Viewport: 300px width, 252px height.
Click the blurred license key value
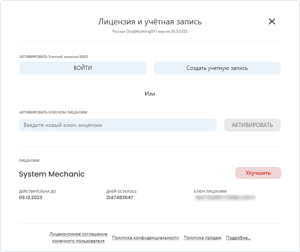[x=225, y=197]
